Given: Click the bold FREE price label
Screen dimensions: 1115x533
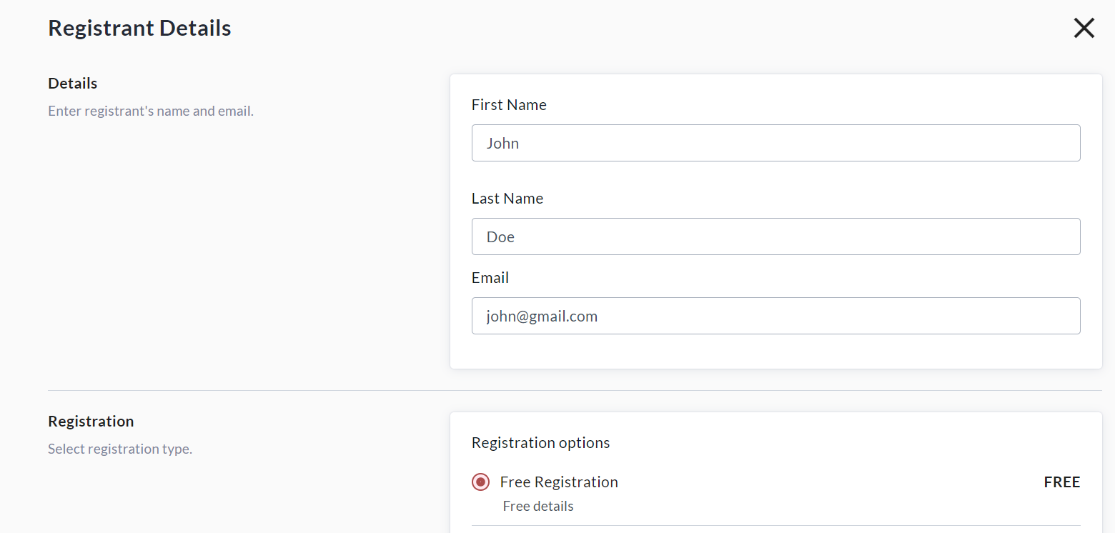Looking at the screenshot, I should tap(1061, 482).
